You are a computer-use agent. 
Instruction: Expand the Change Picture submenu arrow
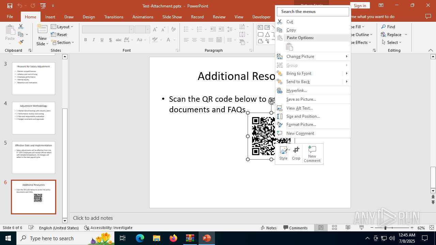(x=347, y=56)
